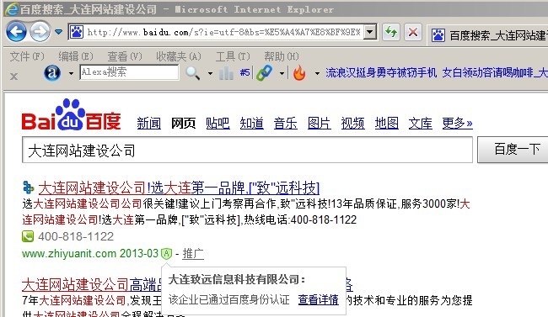Click the flame hot pages icon
This screenshot has height=317, width=548.
coord(299,73)
